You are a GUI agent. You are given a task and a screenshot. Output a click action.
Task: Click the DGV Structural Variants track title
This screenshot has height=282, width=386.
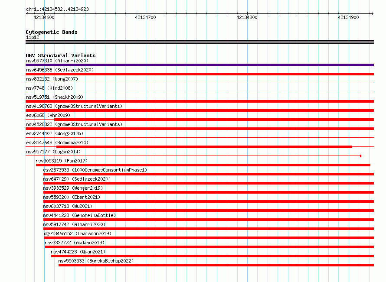point(61,55)
